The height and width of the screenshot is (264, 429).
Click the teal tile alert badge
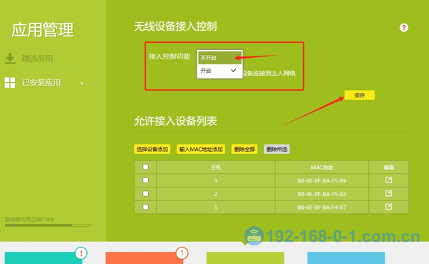(x=81, y=253)
